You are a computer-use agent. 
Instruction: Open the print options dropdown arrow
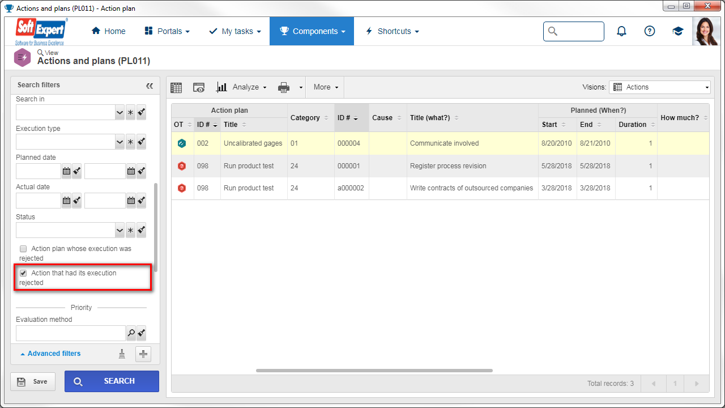[301, 88]
